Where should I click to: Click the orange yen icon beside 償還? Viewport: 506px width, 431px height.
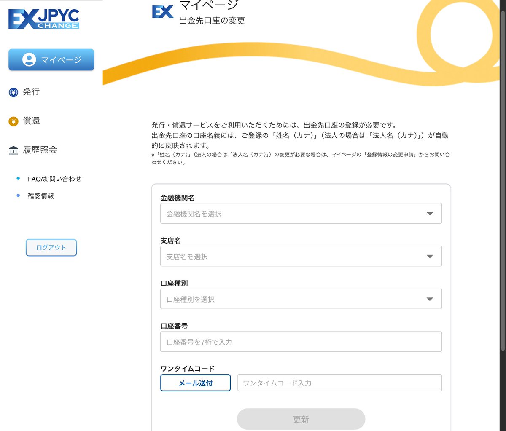click(13, 121)
